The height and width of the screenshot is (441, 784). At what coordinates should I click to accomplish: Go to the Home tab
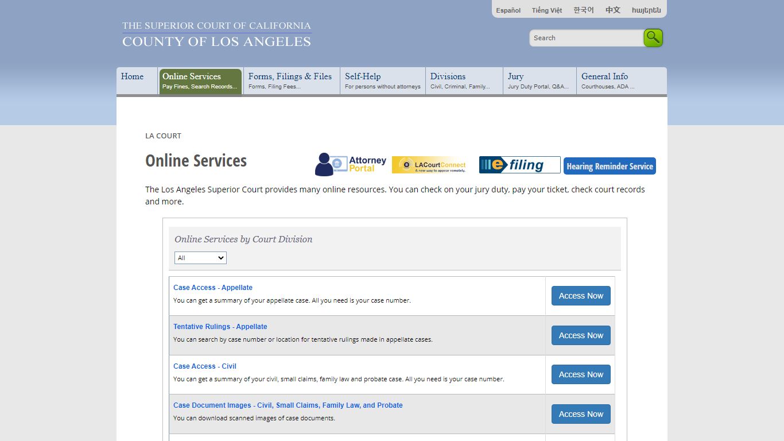tap(137, 81)
